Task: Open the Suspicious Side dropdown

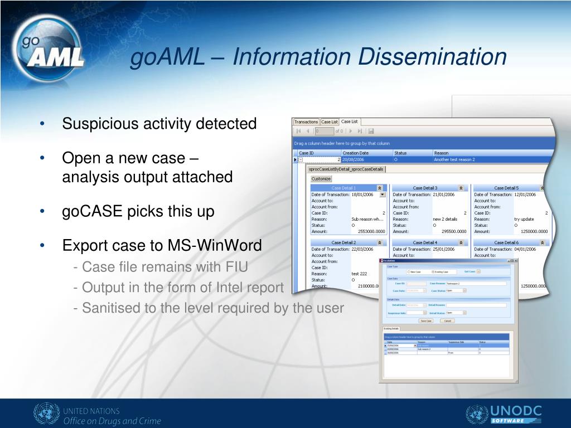Action: tap(424, 313)
